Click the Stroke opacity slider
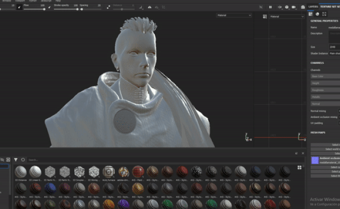This screenshot has height=209, width=340. (66, 9)
